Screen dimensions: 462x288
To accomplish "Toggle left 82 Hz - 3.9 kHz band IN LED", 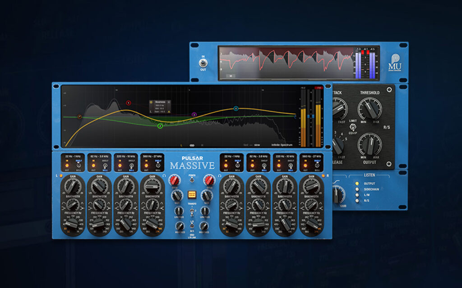I will [93, 166].
